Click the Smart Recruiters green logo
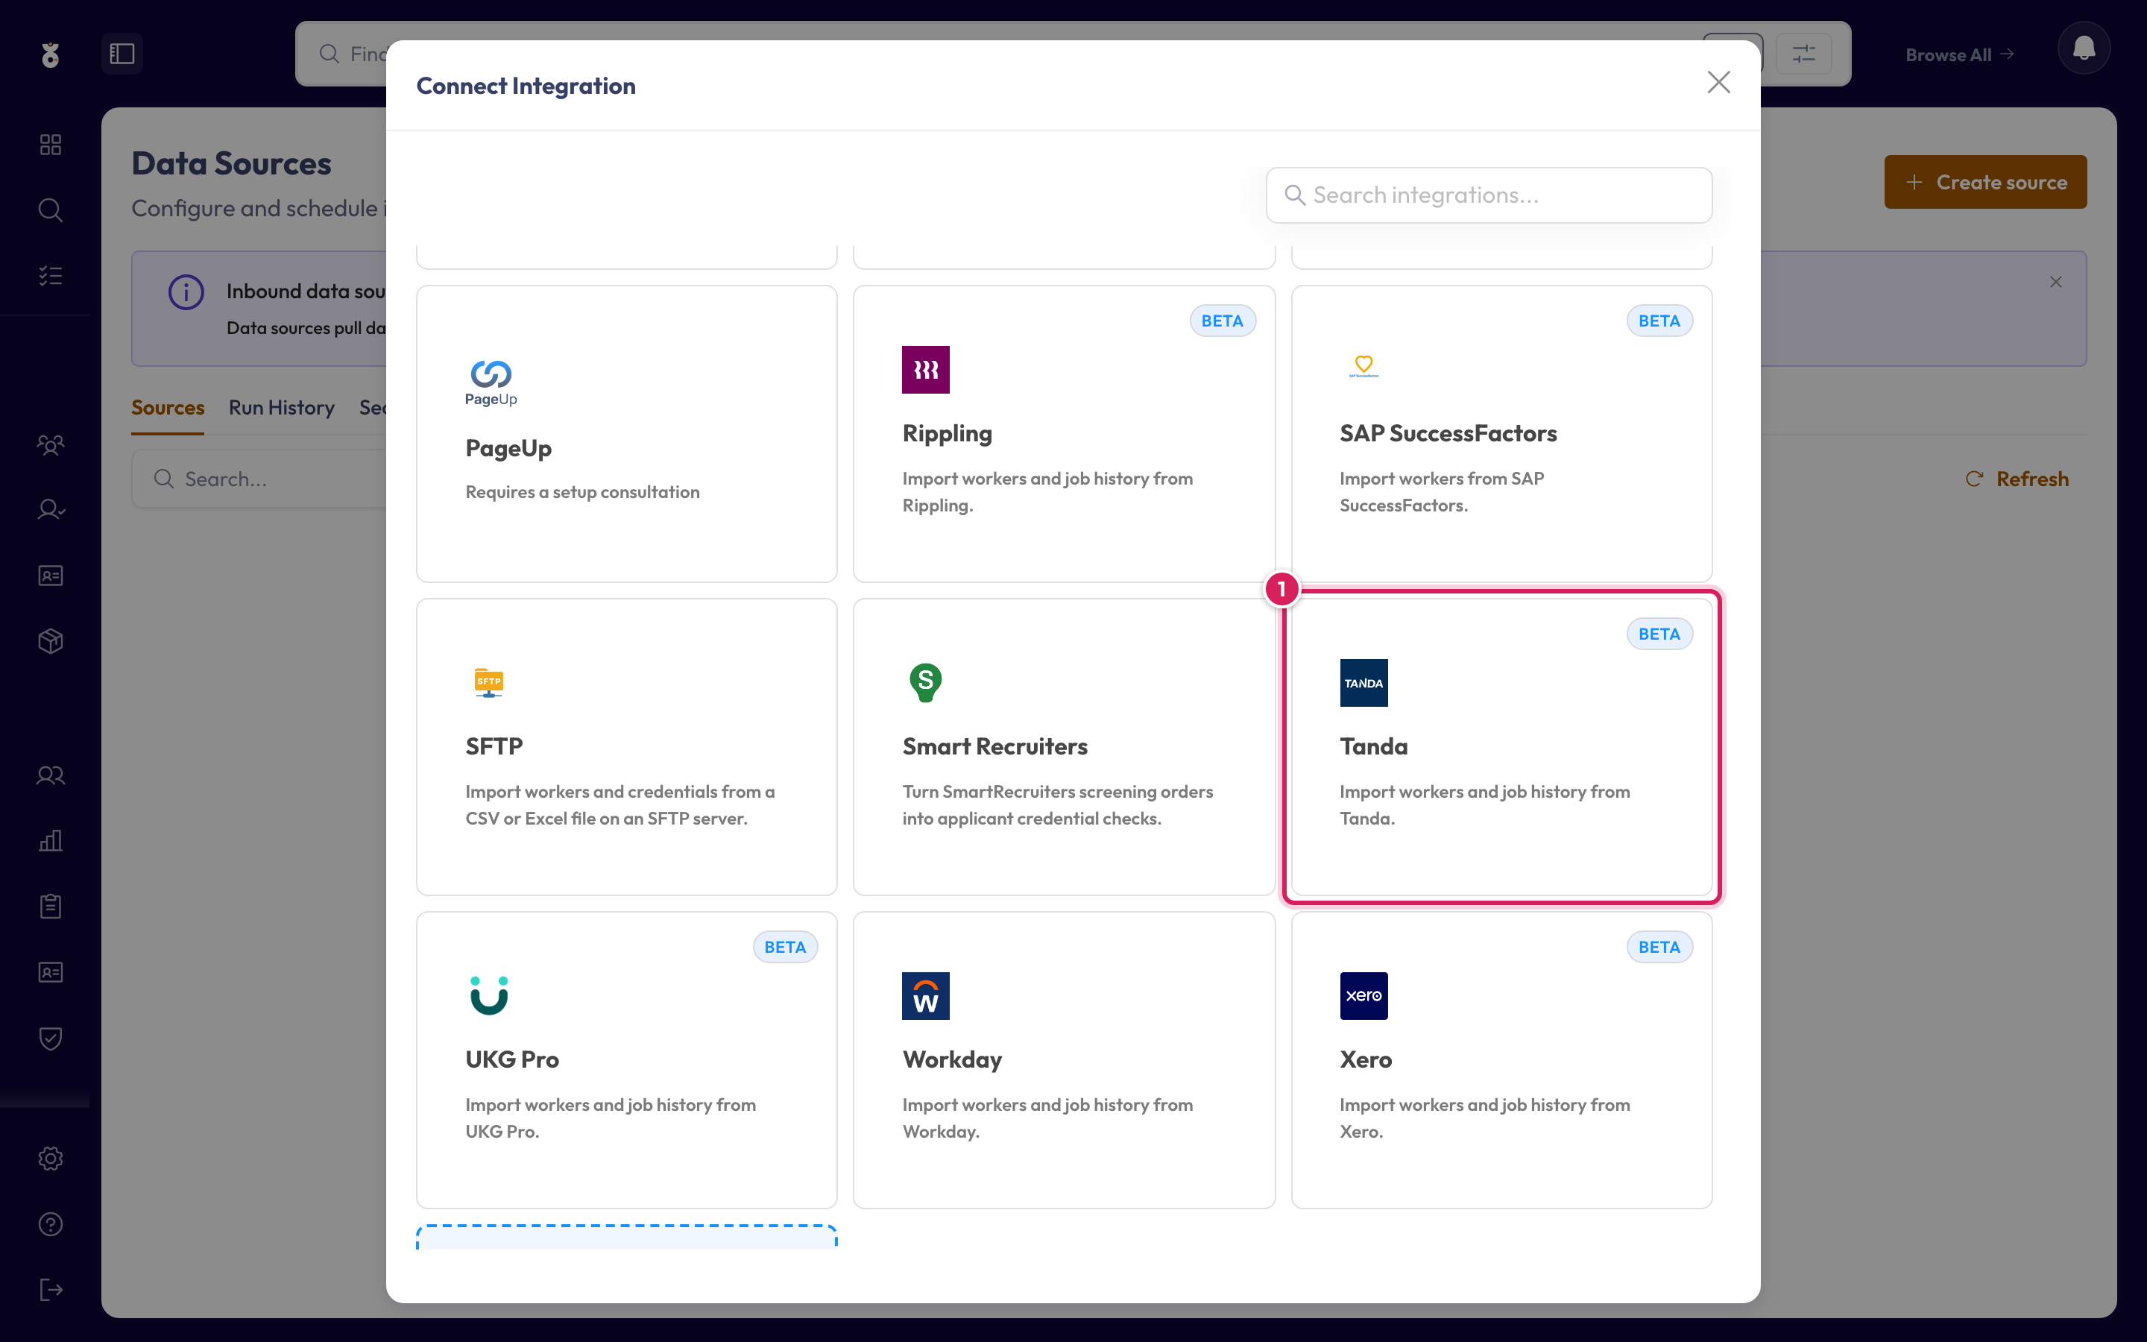 click(x=925, y=682)
